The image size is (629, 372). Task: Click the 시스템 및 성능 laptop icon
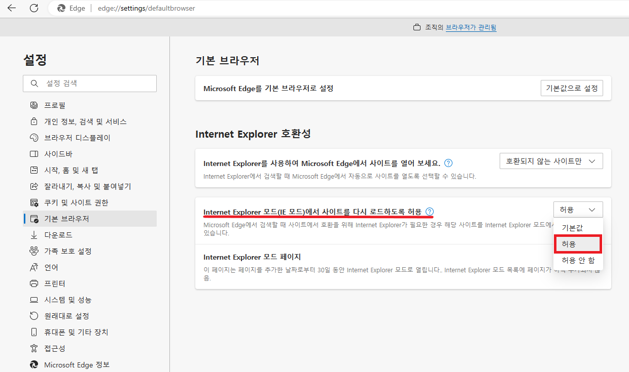coord(34,300)
